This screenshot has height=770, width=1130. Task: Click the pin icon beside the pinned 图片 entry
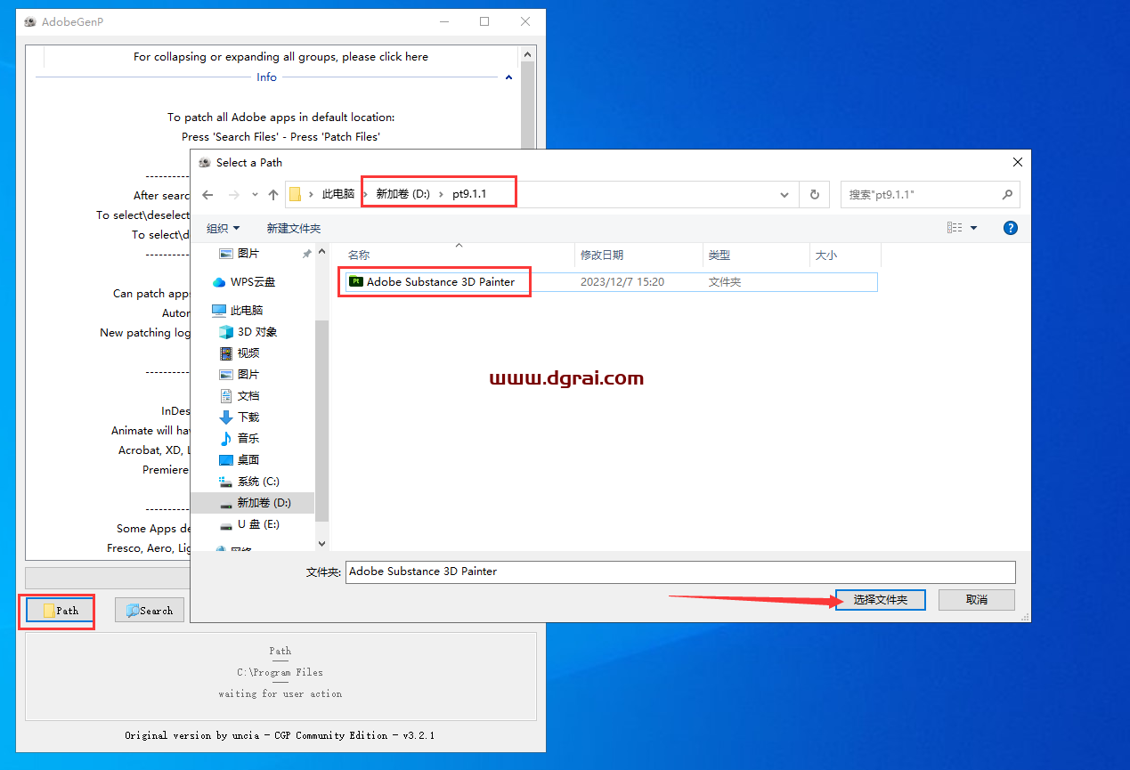coord(307,254)
